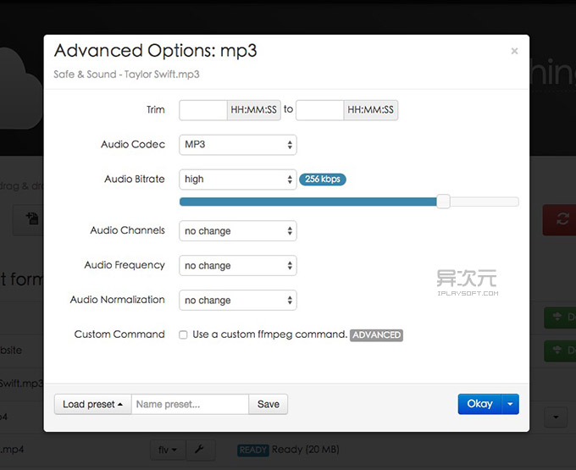The image size is (576, 470).
Task: Click the audio bitrate slider handle
Action: 443,202
